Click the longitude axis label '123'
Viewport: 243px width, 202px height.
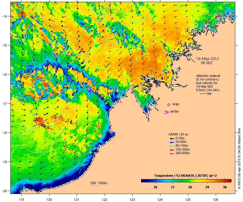click(x=132, y=200)
